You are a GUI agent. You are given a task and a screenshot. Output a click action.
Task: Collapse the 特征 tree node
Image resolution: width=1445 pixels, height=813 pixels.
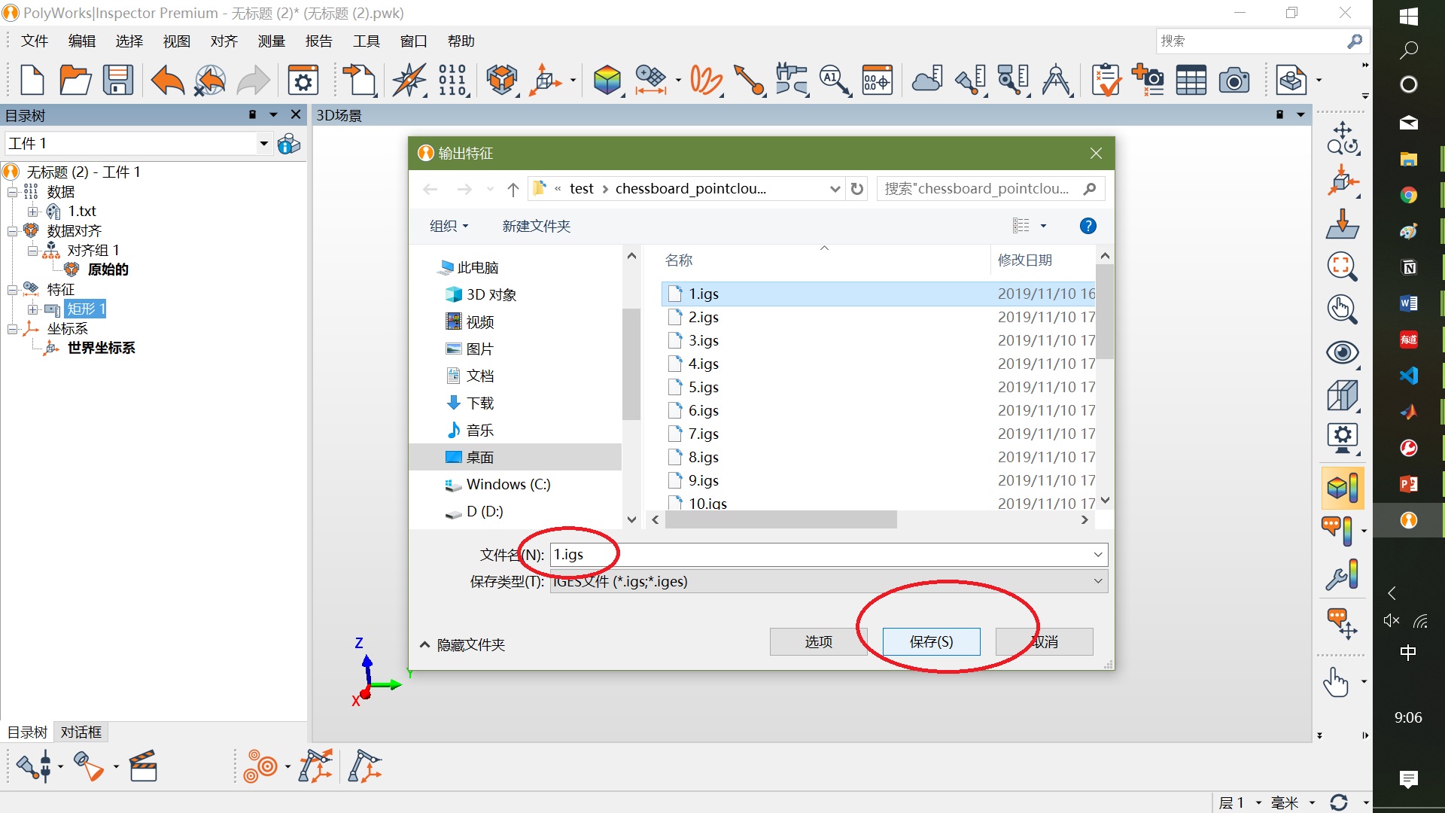pyautogui.click(x=13, y=290)
